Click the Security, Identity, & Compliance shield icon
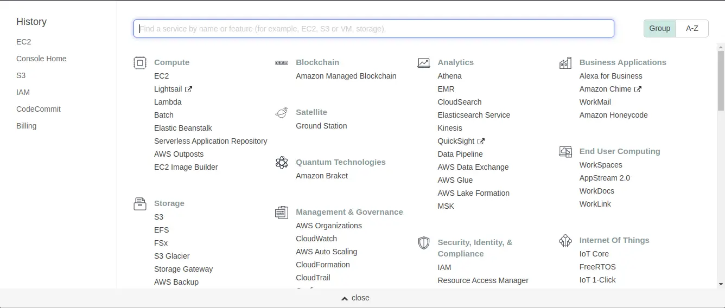 point(424,243)
